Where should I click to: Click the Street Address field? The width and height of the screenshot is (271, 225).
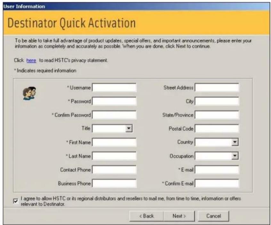[217, 88]
